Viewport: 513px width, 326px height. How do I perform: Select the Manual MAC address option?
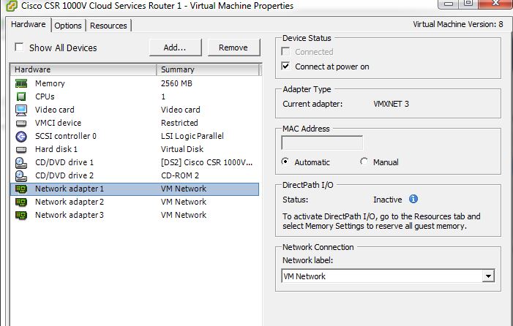point(364,162)
